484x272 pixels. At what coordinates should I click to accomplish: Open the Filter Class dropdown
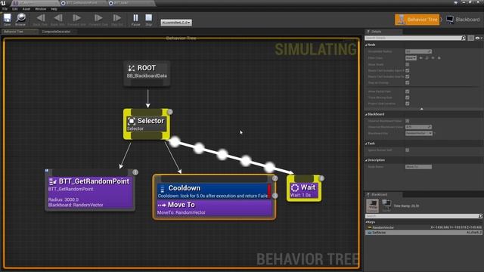[x=411, y=58]
